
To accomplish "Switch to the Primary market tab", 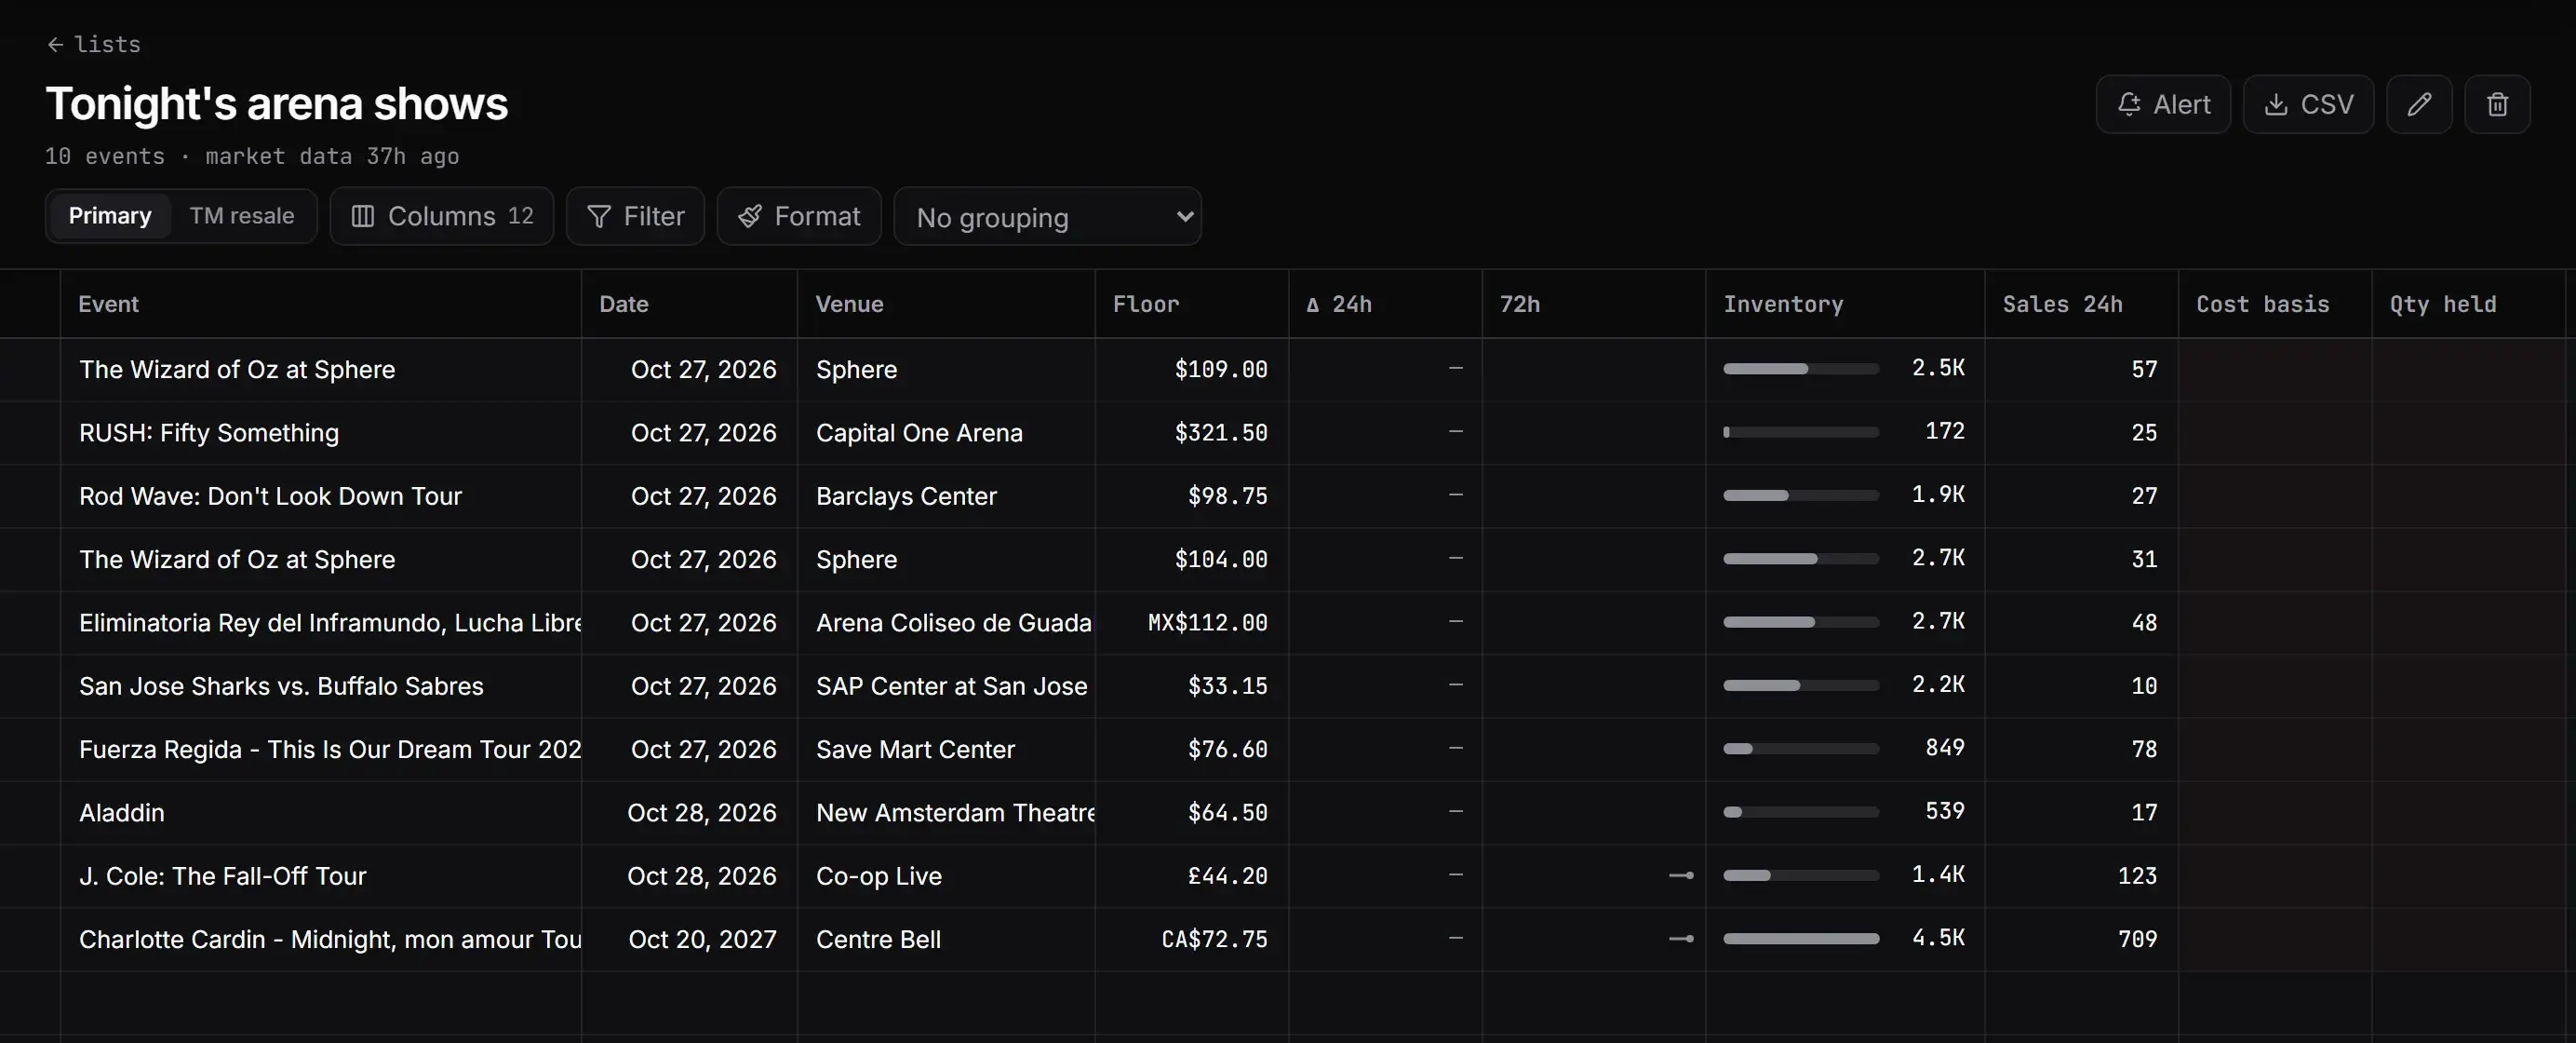I will tap(110, 216).
